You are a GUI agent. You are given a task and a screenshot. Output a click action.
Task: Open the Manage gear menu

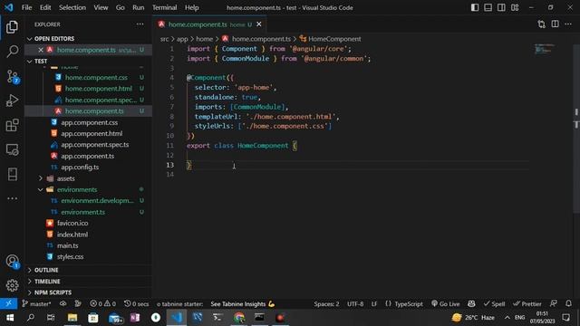click(x=12, y=285)
